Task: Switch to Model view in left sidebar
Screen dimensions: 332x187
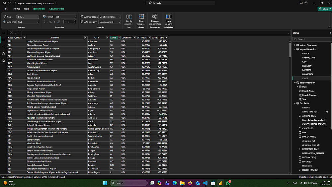Action: pos(4,47)
